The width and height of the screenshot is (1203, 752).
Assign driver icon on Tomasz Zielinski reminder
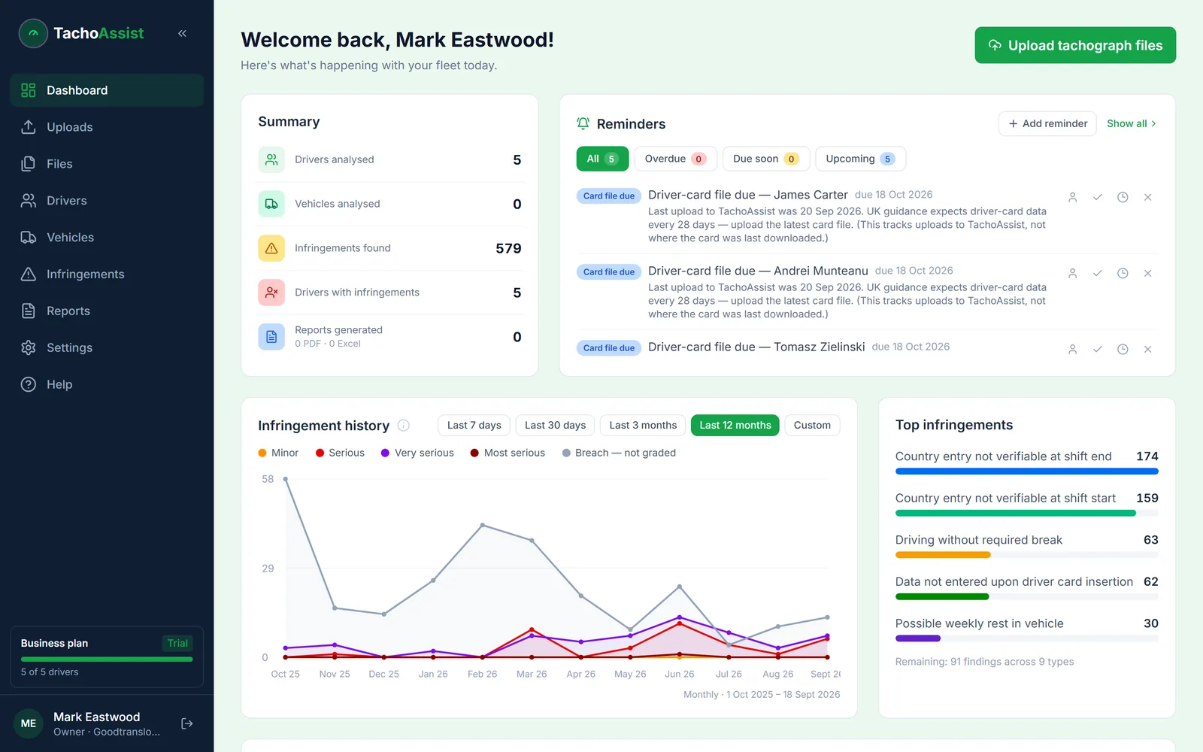pos(1073,349)
